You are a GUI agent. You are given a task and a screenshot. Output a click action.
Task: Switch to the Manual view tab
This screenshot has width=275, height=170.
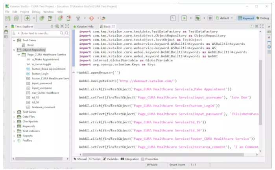coord(80,159)
